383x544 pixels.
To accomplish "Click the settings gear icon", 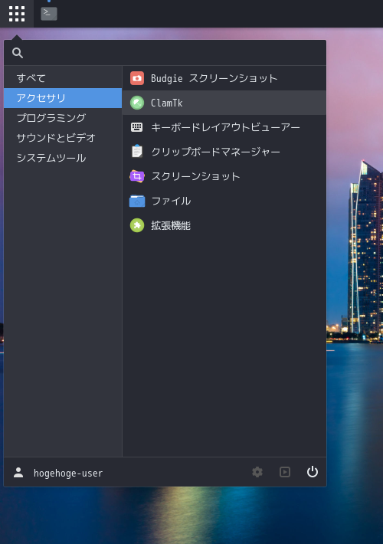I will (x=257, y=472).
